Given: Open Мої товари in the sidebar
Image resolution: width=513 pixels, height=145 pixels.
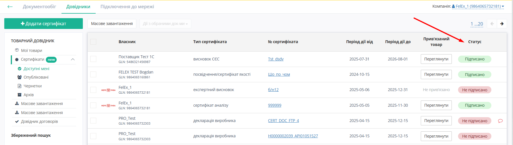Looking at the screenshot, I should 32,51.
